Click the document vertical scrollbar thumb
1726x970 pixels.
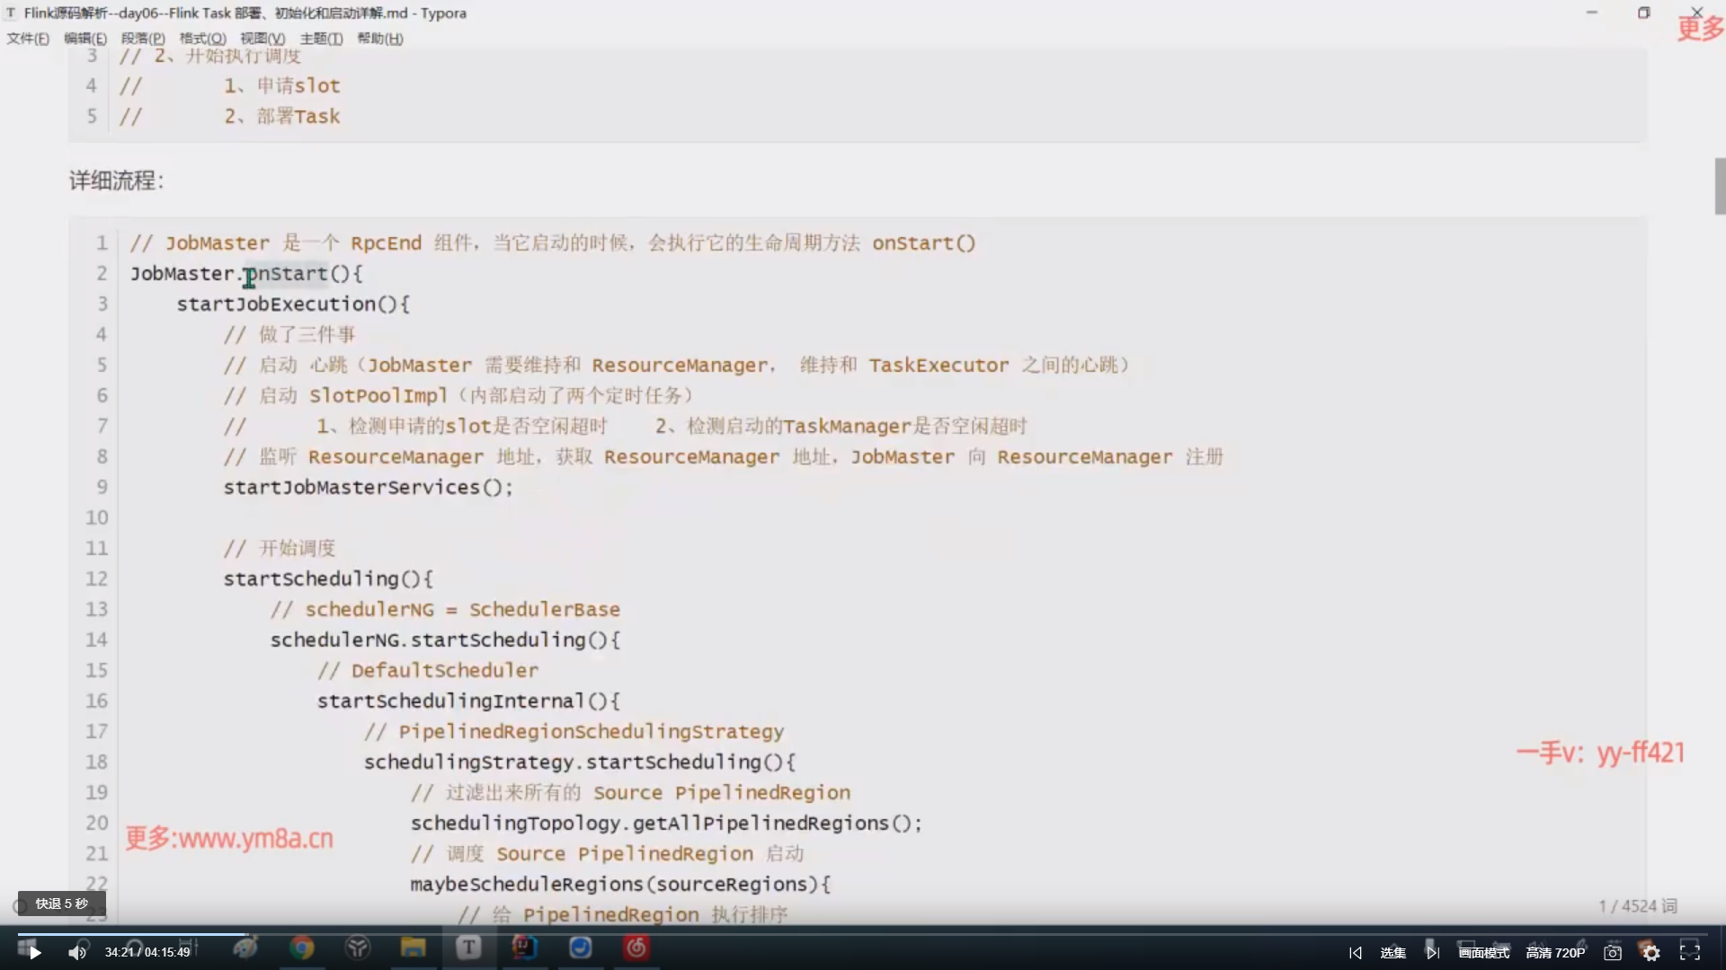[x=1720, y=186]
